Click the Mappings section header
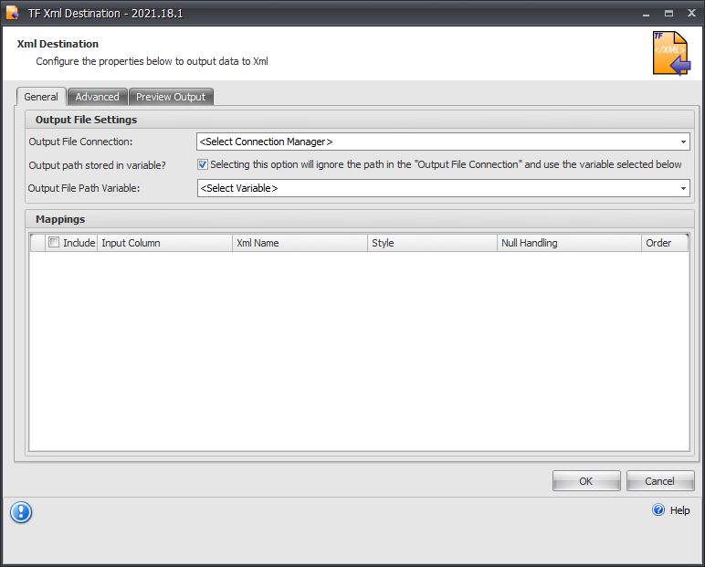Screen dimensions: 705x567 (360, 219)
